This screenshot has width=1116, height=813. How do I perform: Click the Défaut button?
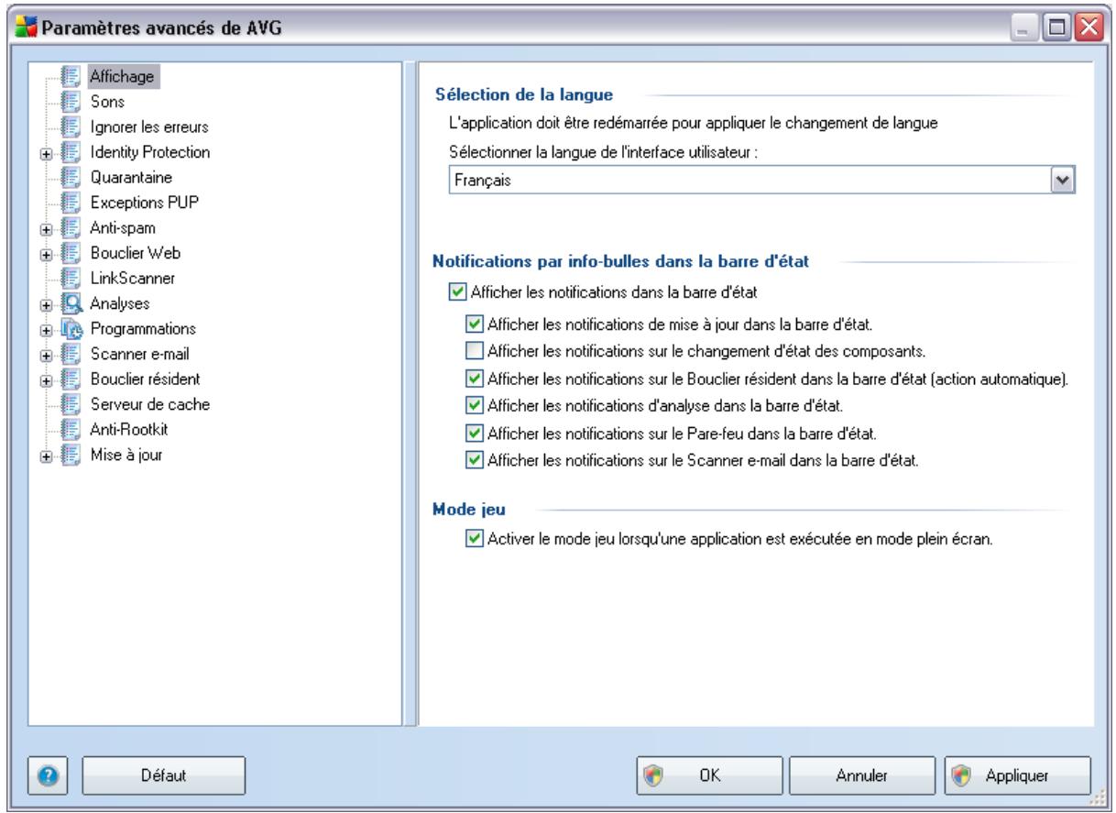164,775
